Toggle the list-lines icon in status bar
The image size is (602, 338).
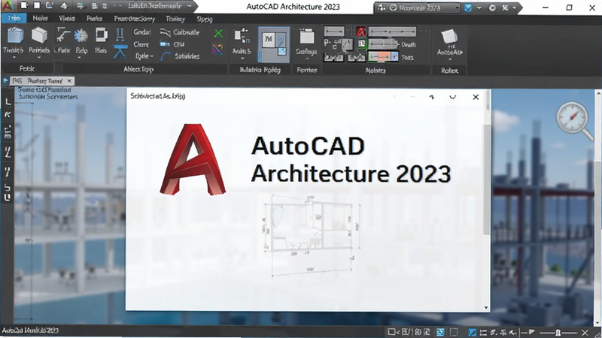coord(483,332)
